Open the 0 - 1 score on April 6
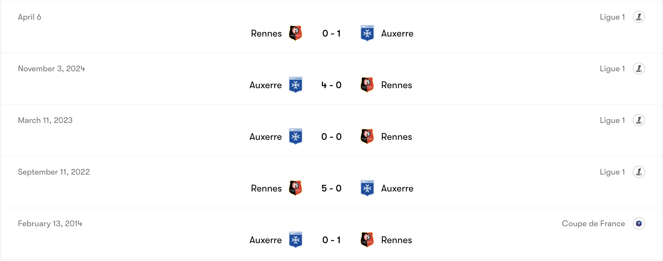This screenshot has width=663, height=261. 331,33
